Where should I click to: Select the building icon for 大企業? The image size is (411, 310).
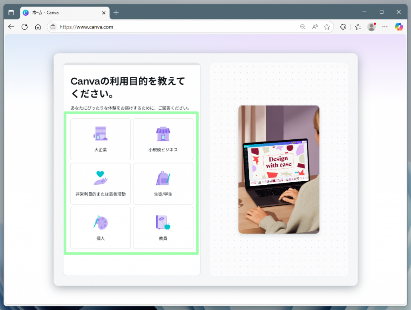(100, 134)
